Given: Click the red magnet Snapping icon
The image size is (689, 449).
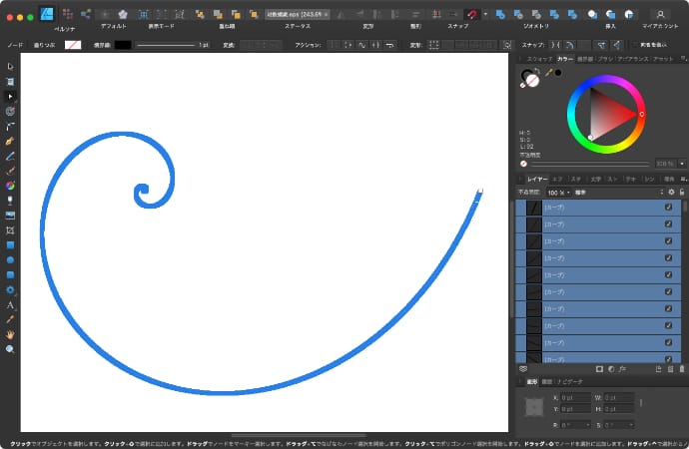Looking at the screenshot, I should (470, 14).
